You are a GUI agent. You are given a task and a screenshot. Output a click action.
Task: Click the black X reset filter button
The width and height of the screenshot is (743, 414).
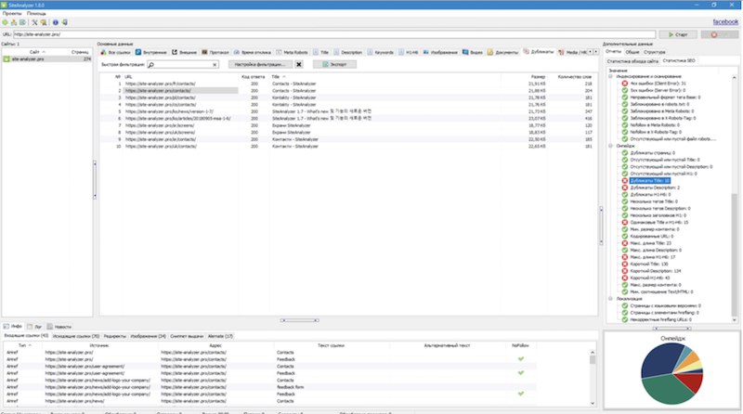pyautogui.click(x=299, y=64)
